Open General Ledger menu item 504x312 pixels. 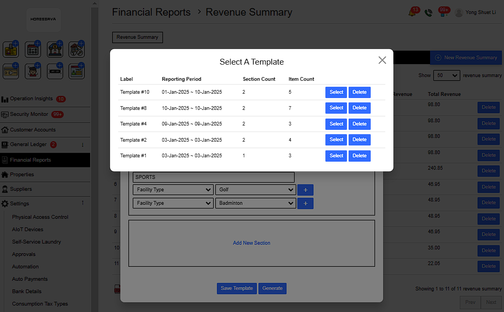(28, 144)
